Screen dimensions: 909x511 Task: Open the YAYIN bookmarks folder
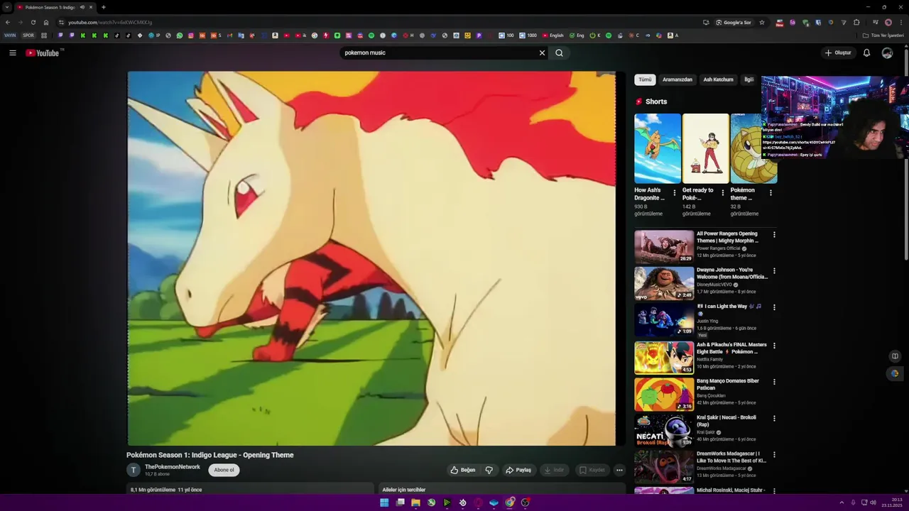10,35
